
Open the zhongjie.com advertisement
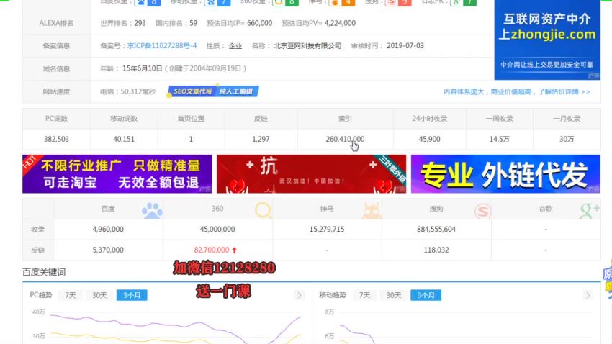(547, 40)
